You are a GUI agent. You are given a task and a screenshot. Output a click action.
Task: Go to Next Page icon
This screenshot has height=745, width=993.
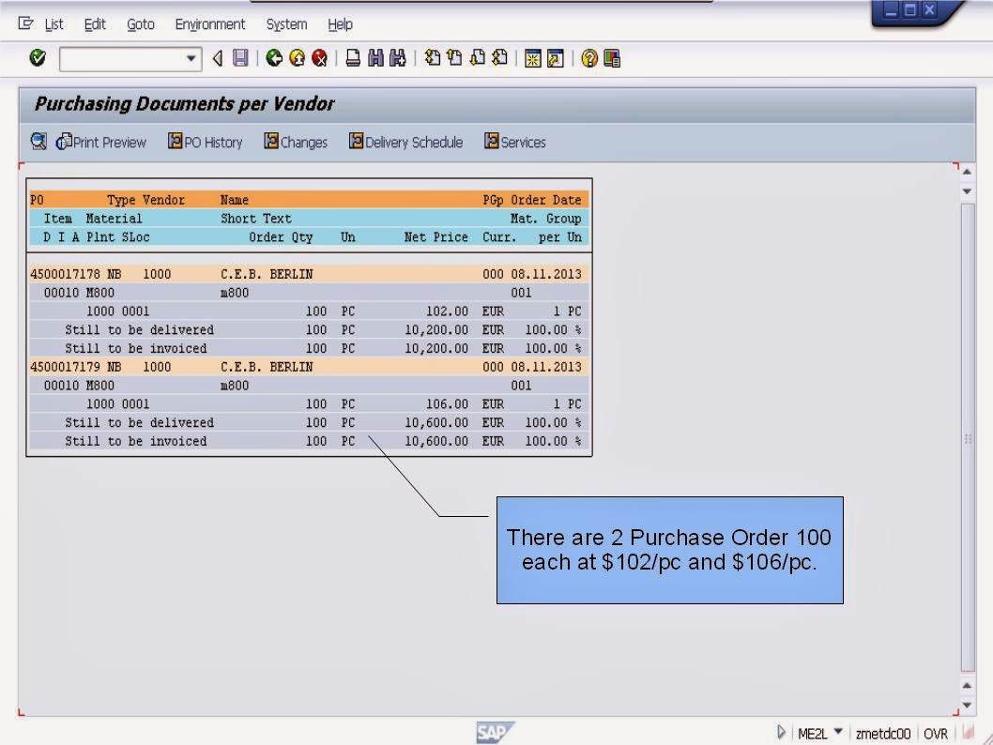tap(478, 58)
